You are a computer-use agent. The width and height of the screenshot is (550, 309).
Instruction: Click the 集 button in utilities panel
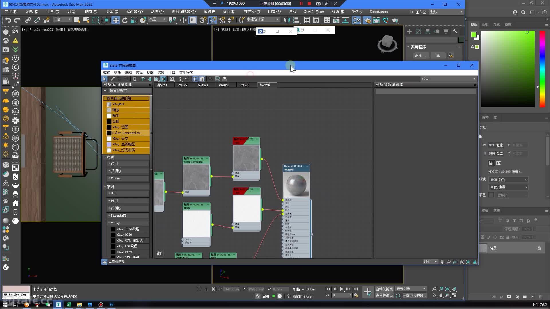click(x=438, y=56)
